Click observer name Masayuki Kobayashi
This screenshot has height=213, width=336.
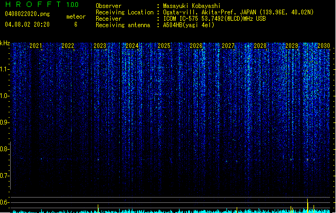(x=192, y=6)
